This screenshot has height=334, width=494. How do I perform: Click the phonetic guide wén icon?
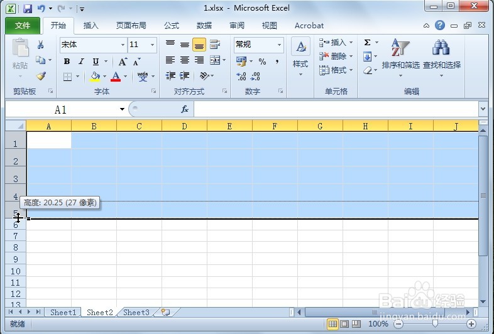[143, 76]
